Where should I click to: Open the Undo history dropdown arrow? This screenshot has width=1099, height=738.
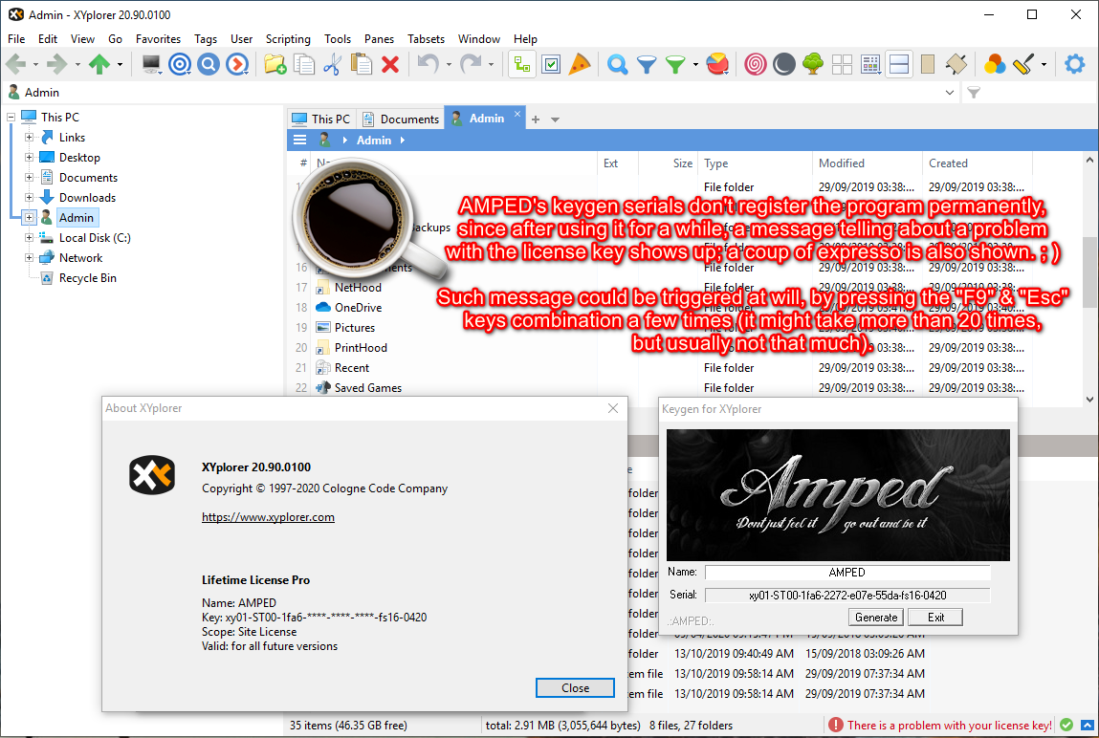click(x=449, y=64)
